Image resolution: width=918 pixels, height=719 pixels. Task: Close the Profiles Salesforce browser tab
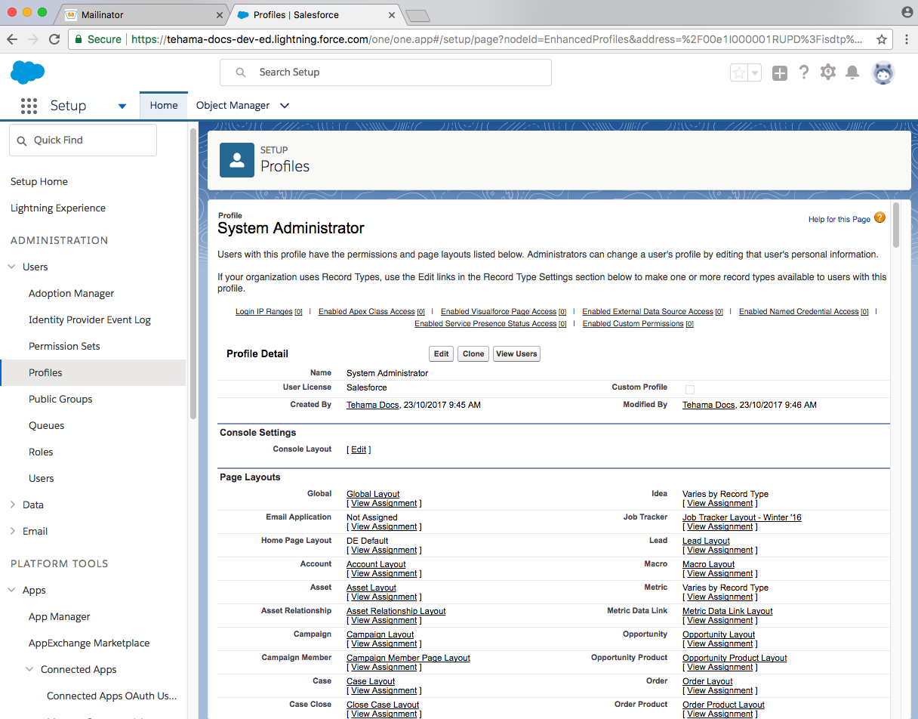393,15
